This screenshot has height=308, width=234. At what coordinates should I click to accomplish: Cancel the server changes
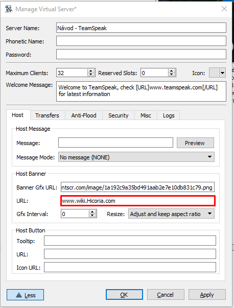coord(166,294)
